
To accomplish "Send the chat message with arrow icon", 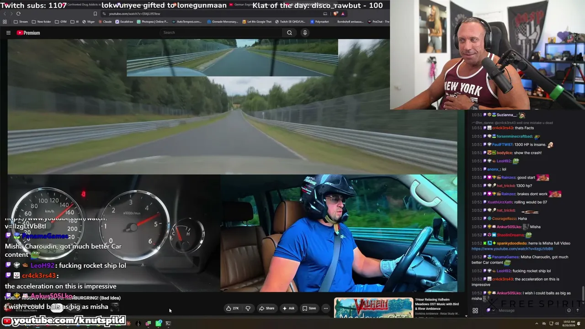I will [578, 310].
